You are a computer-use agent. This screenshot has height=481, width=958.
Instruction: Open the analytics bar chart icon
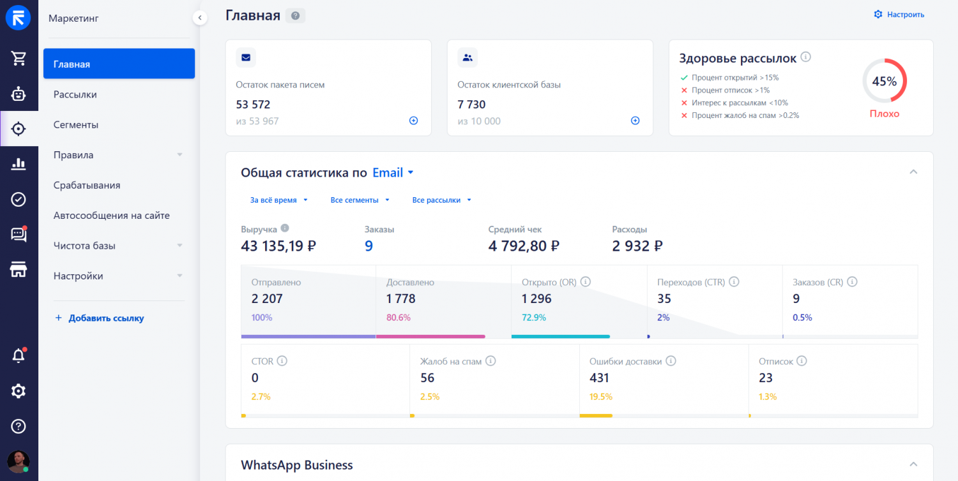click(x=19, y=164)
